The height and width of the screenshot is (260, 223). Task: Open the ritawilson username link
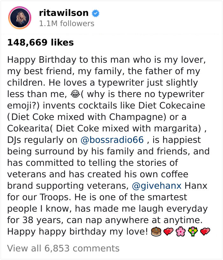(x=64, y=13)
